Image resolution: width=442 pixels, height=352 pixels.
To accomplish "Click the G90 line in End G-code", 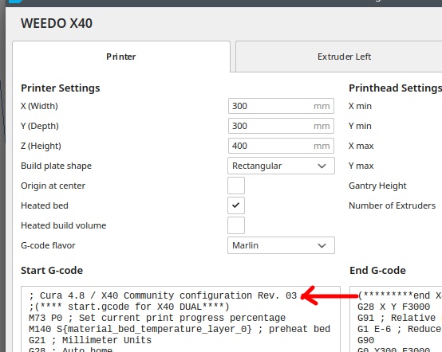I will [x=365, y=340].
